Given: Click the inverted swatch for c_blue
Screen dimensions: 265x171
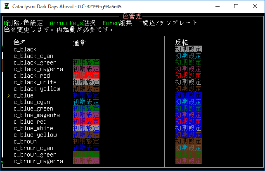Looking at the screenshot, I should 188,95.
